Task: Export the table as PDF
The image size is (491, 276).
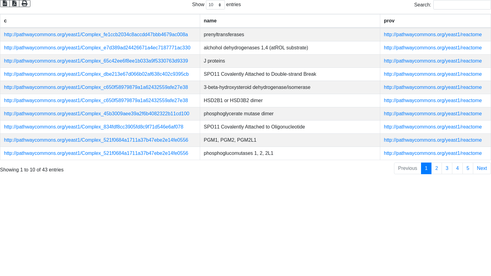Action: click(x=14, y=3)
